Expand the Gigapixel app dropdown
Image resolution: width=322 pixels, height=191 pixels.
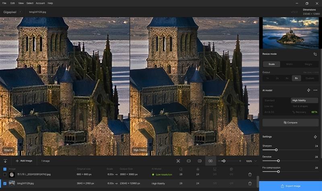[x=20, y=12]
